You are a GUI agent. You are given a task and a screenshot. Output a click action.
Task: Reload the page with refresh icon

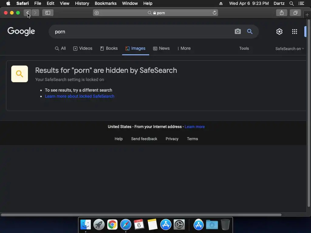(x=214, y=13)
